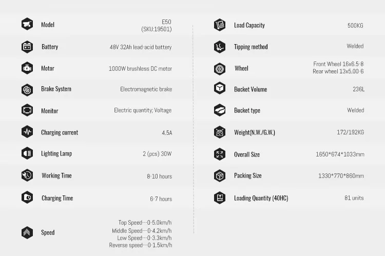Select the Bucket type icon
This screenshot has width=385, height=256.
coord(220,110)
